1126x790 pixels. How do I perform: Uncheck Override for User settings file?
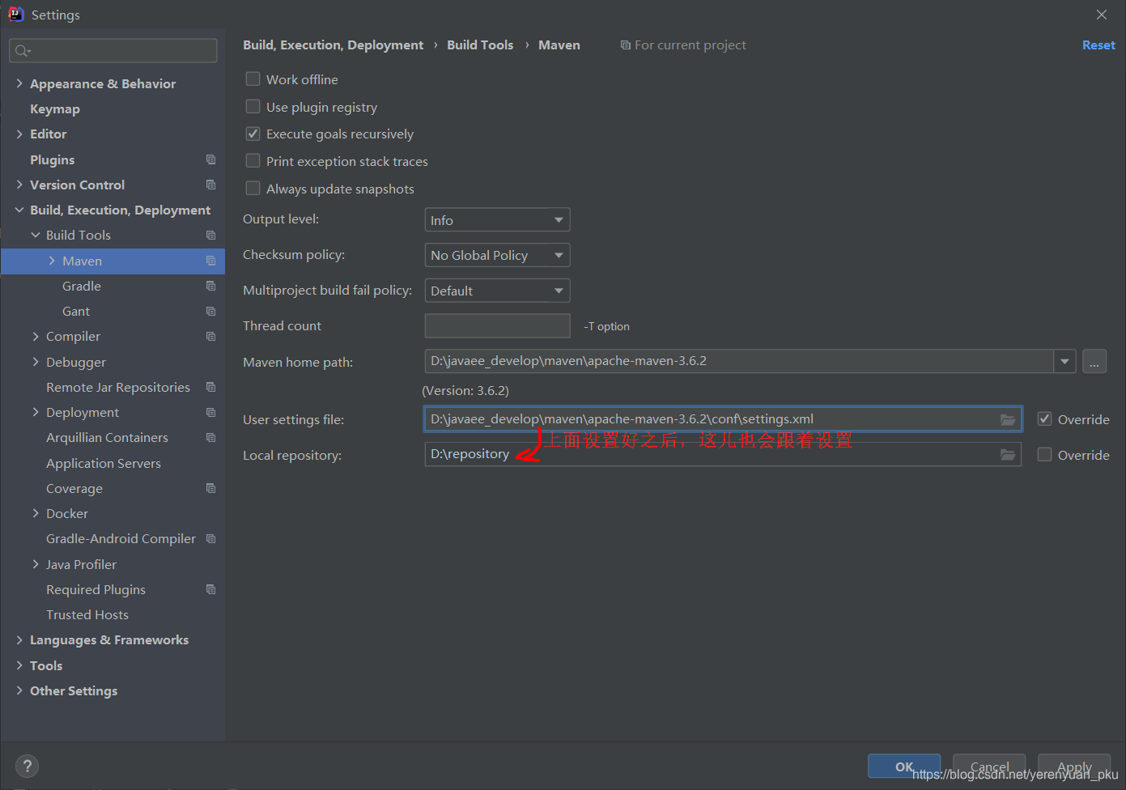click(1045, 418)
